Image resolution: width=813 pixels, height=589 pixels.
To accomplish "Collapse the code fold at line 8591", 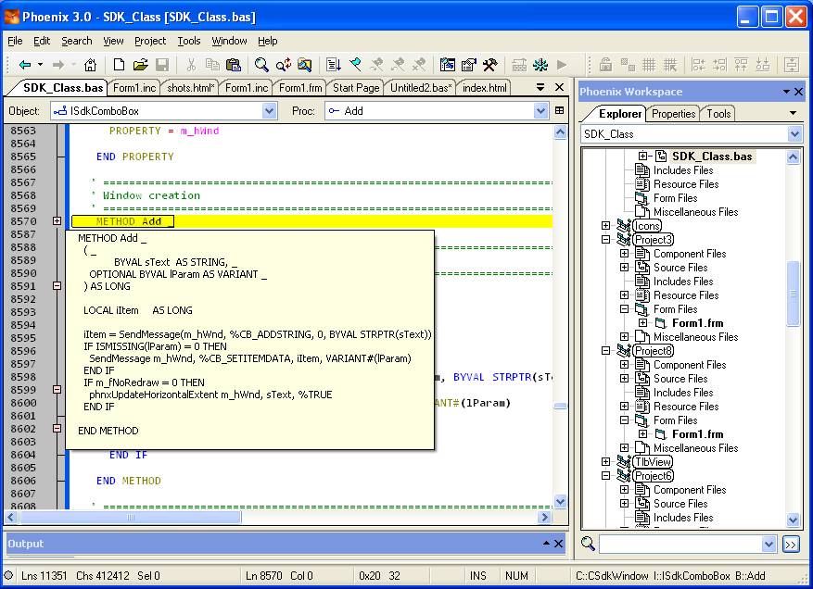I will [57, 286].
